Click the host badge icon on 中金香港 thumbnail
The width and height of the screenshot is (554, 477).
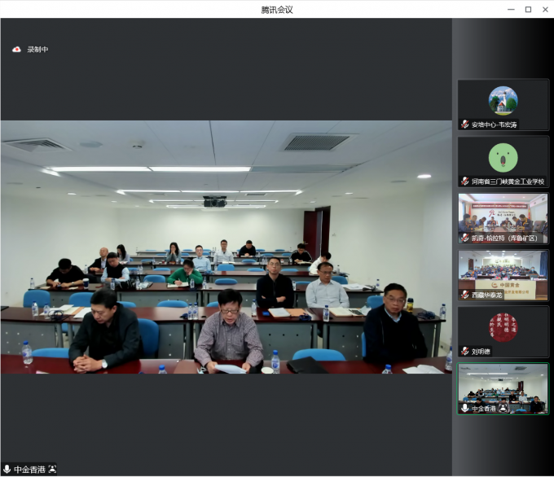tap(503, 409)
